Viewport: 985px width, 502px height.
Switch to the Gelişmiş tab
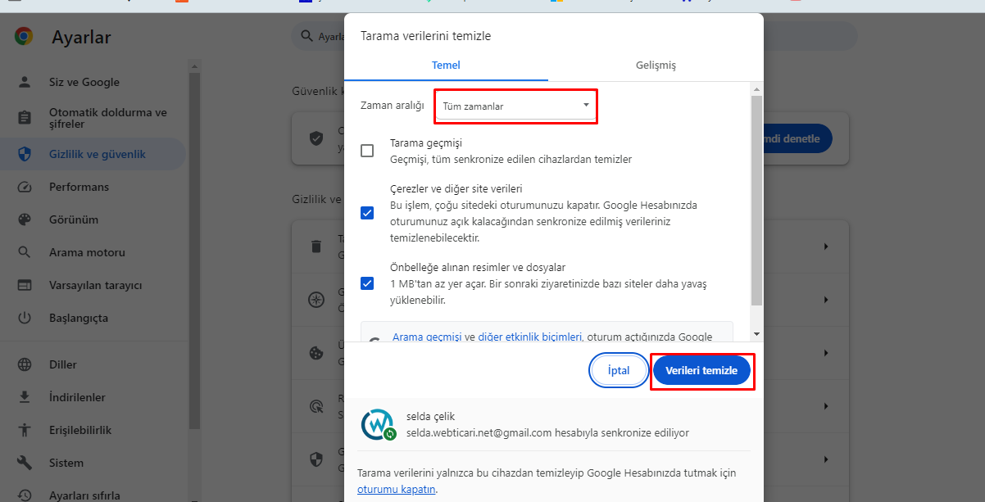[656, 66]
